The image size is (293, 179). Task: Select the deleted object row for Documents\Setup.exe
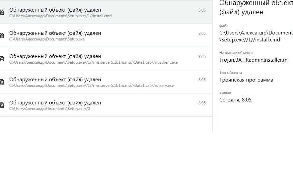pyautogui.click(x=106, y=35)
